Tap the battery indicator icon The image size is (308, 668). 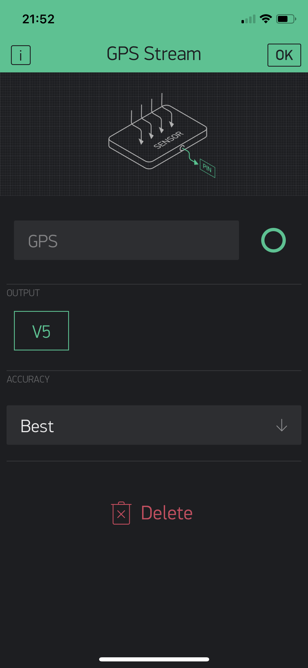(286, 19)
